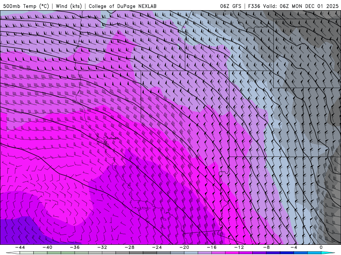Viewport: 341px width, 255px height.
Task: Click the -12 colorbar label
Action: pyautogui.click(x=239, y=247)
